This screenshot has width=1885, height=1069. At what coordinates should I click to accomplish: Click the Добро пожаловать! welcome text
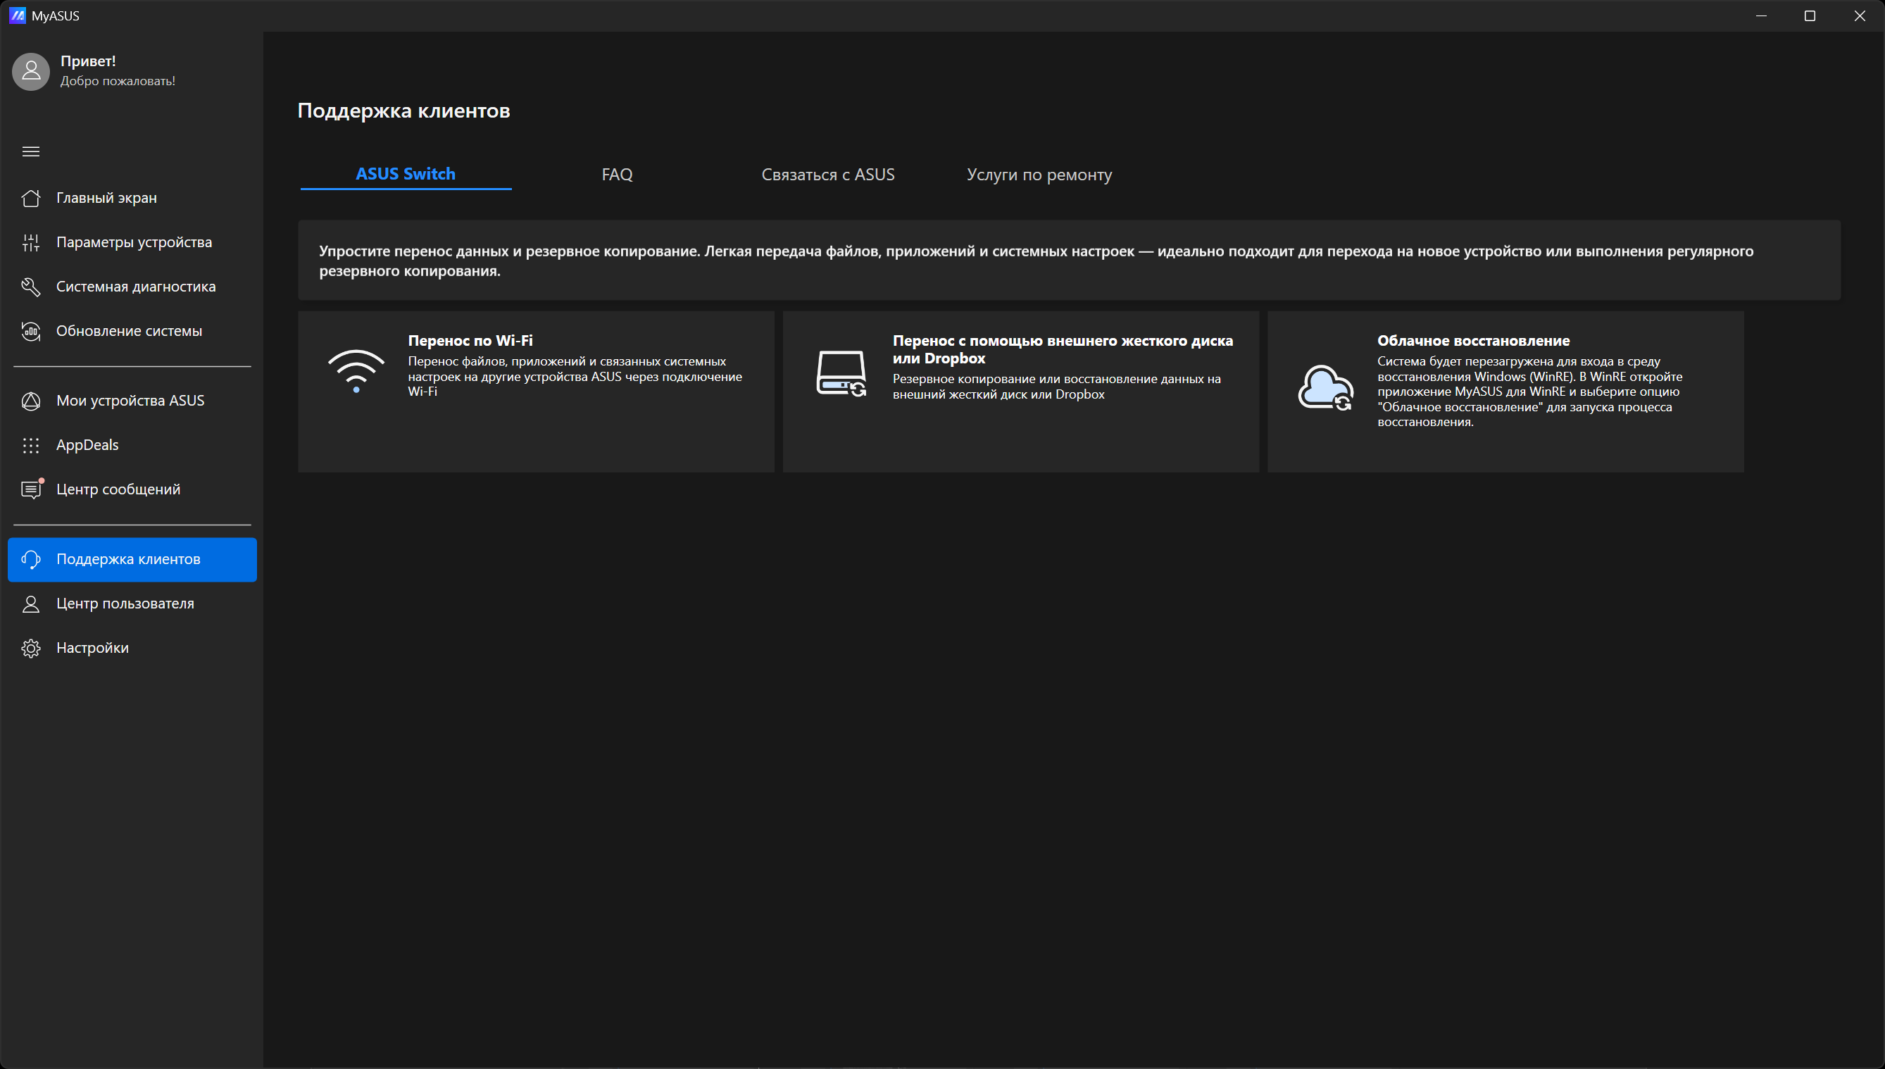pyautogui.click(x=118, y=81)
